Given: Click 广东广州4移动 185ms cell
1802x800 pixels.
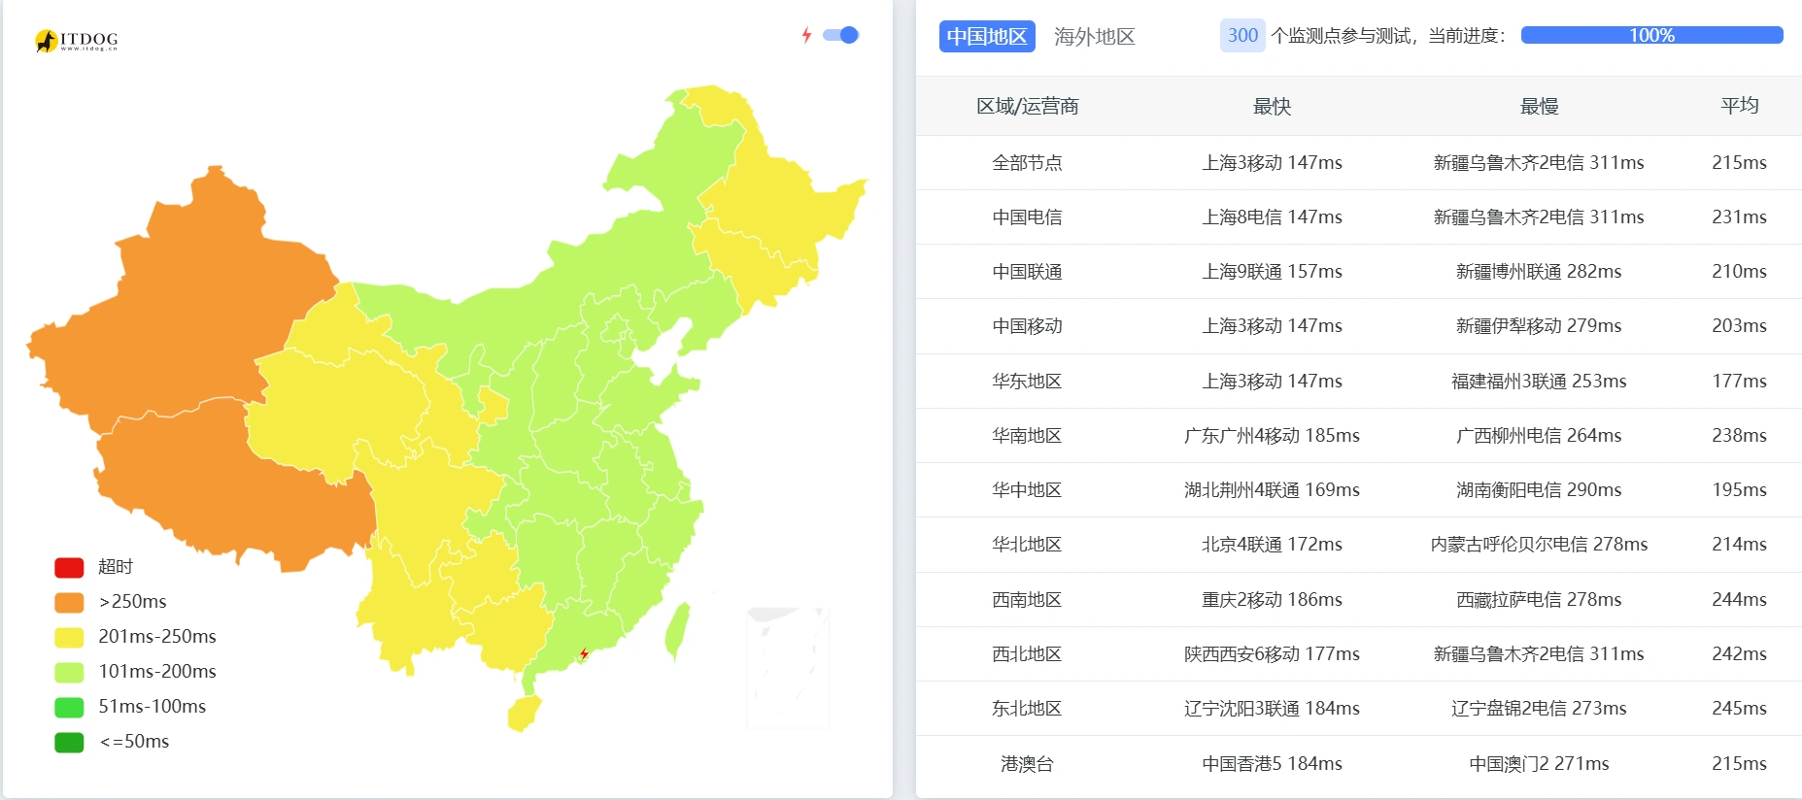Looking at the screenshot, I should (1272, 436).
